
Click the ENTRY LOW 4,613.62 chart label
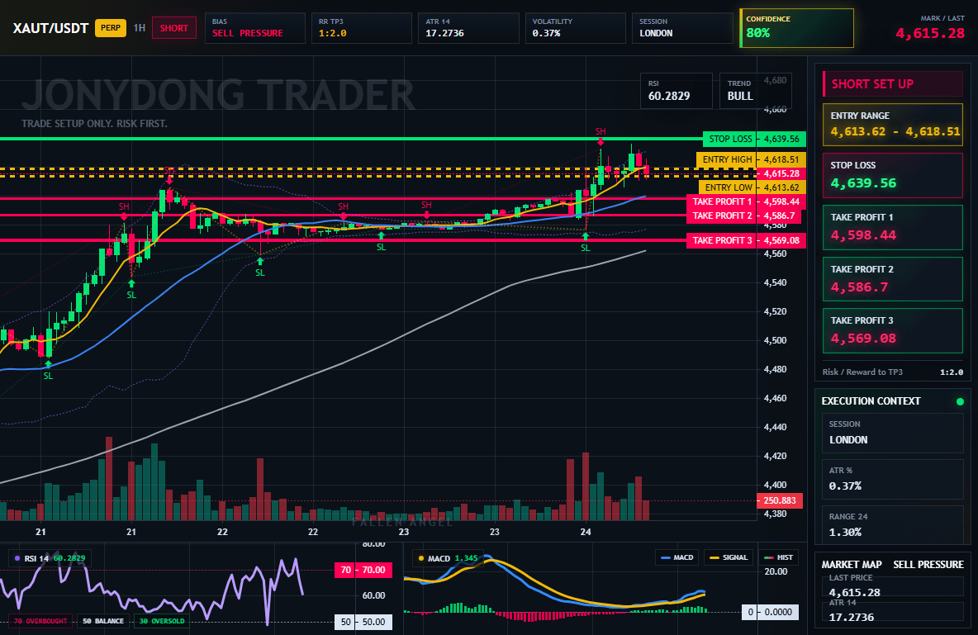752,187
